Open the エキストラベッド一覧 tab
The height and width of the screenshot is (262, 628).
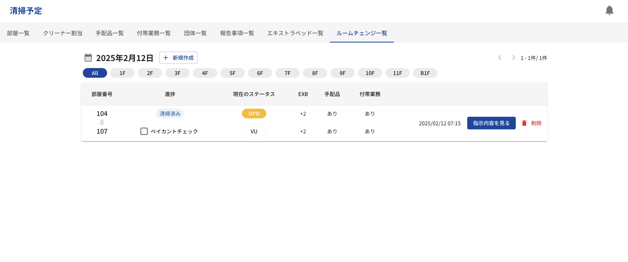[x=295, y=33]
